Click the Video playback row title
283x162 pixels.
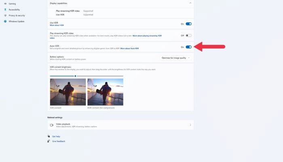click(x=63, y=124)
